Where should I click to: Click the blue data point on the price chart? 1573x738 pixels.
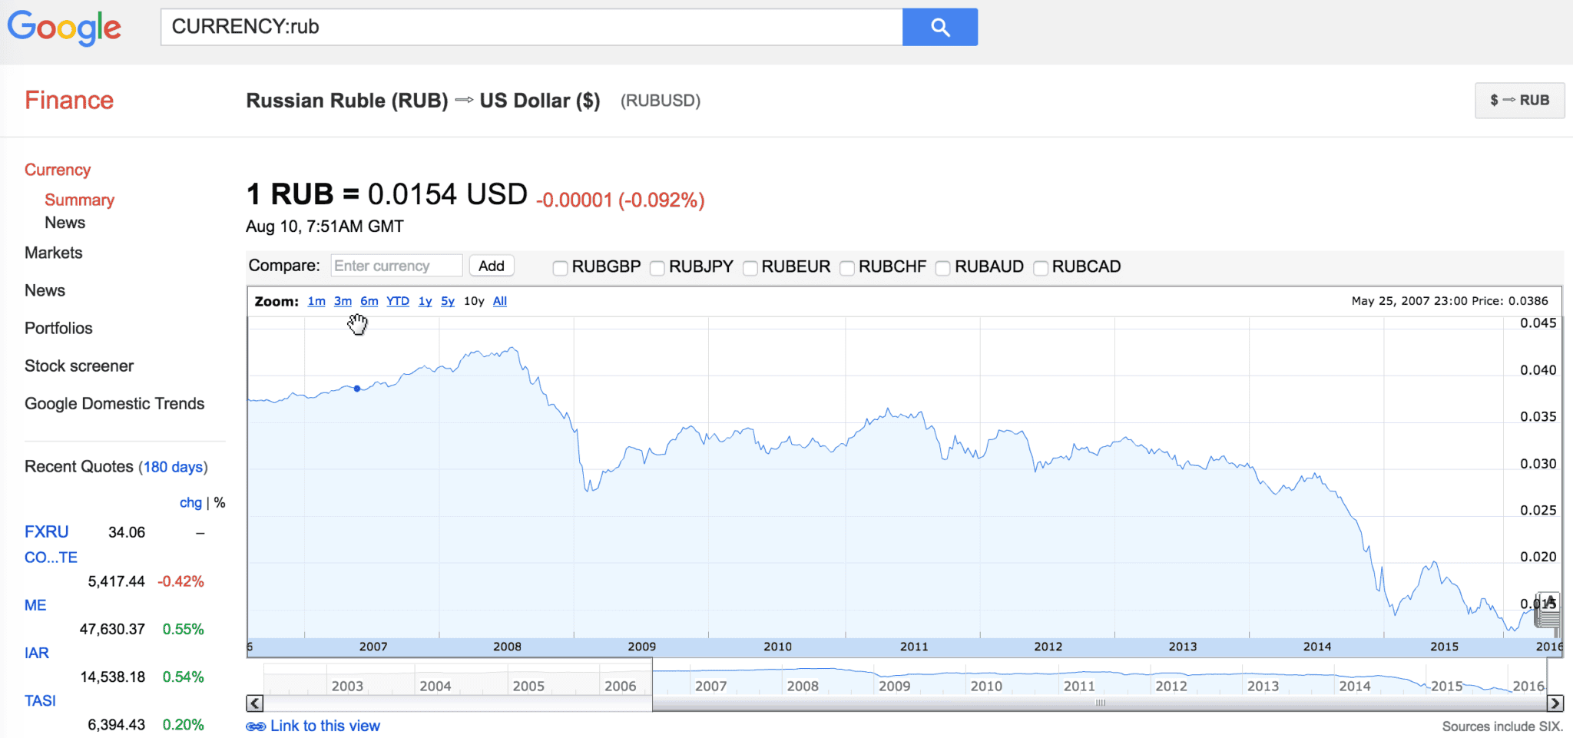357,389
